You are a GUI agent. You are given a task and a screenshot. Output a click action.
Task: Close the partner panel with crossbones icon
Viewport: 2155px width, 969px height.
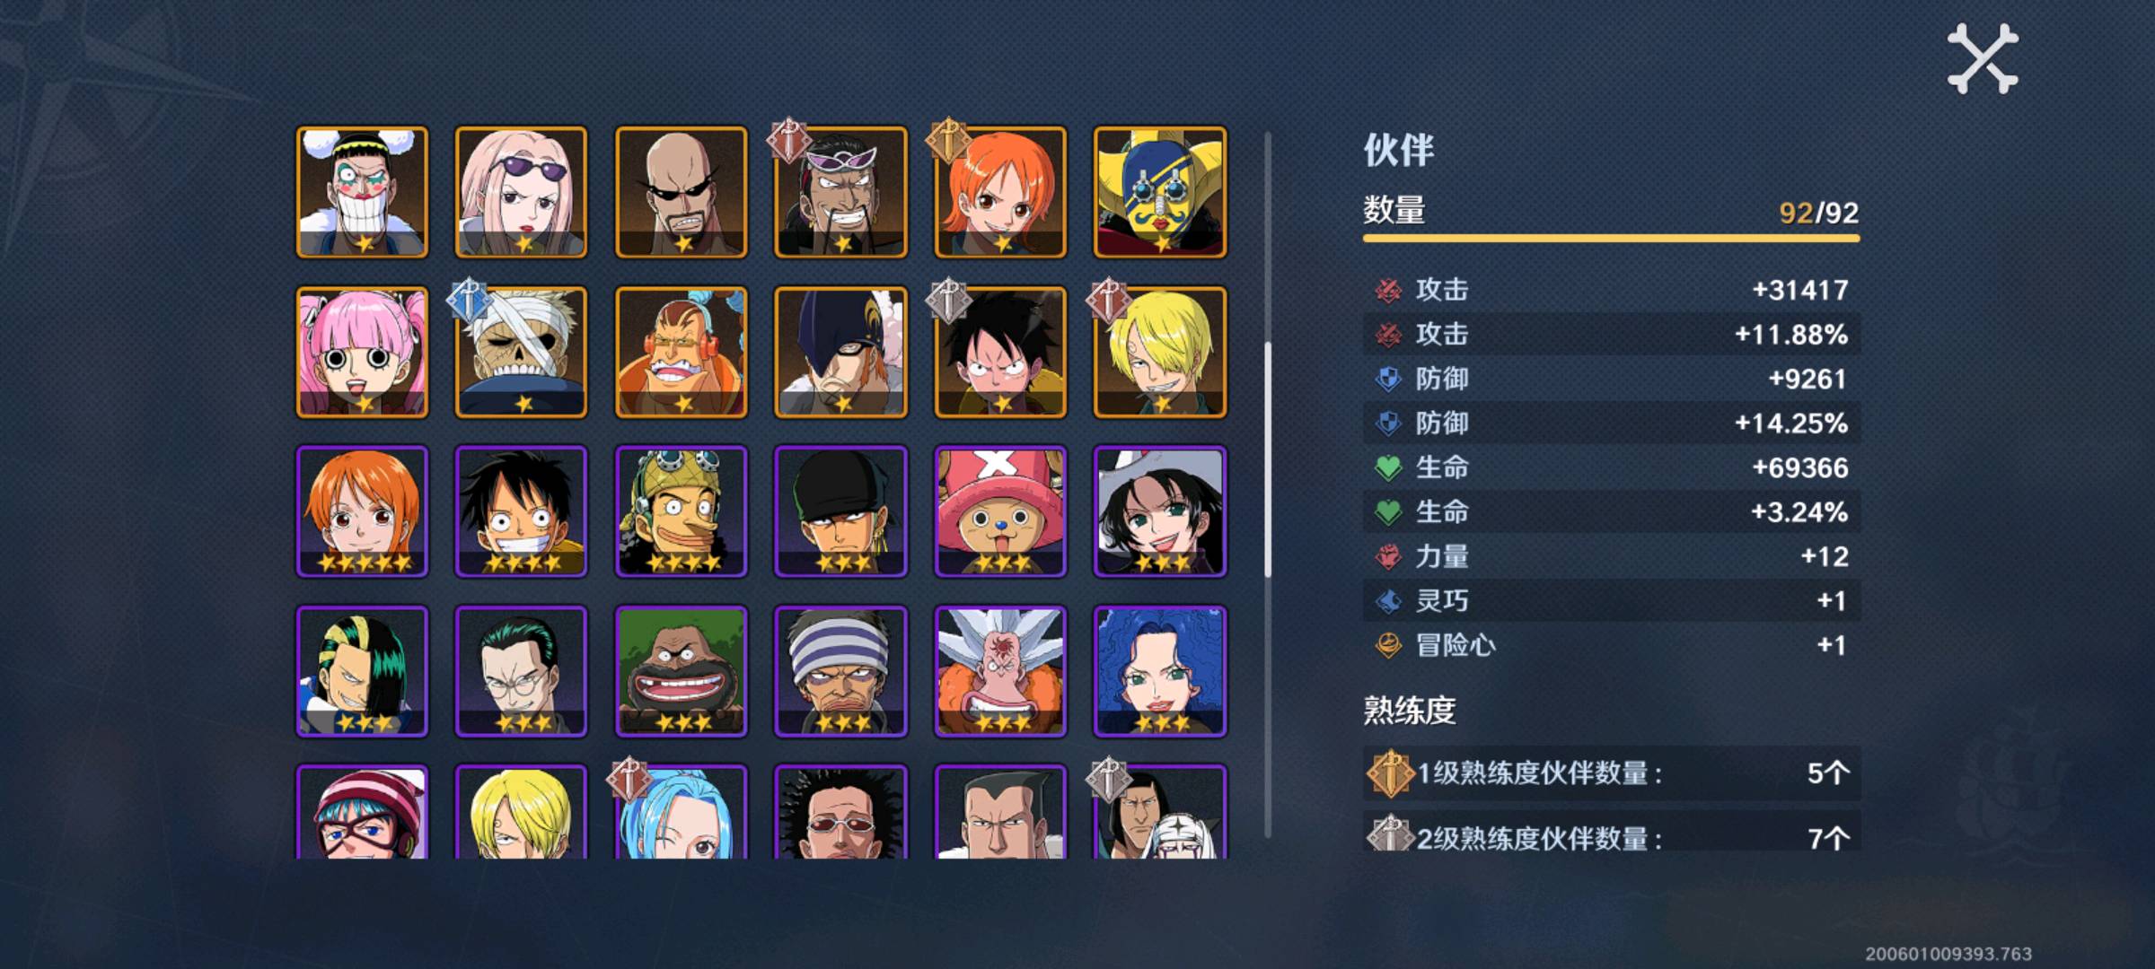(x=1983, y=59)
